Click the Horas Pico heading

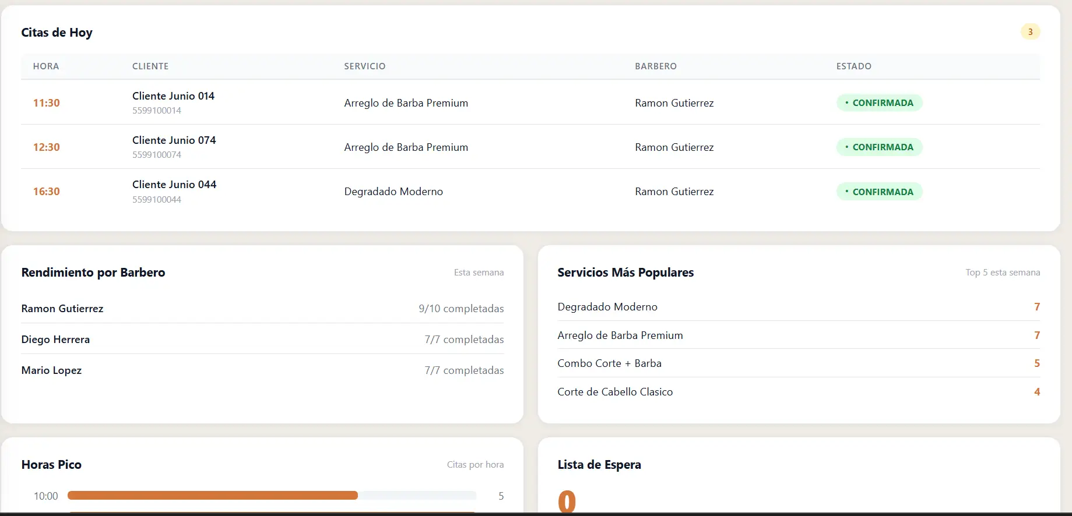click(x=51, y=465)
